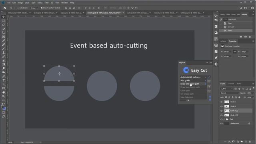256x144 pixels.
Task: Link width and height in Properties
Action: (235, 52)
